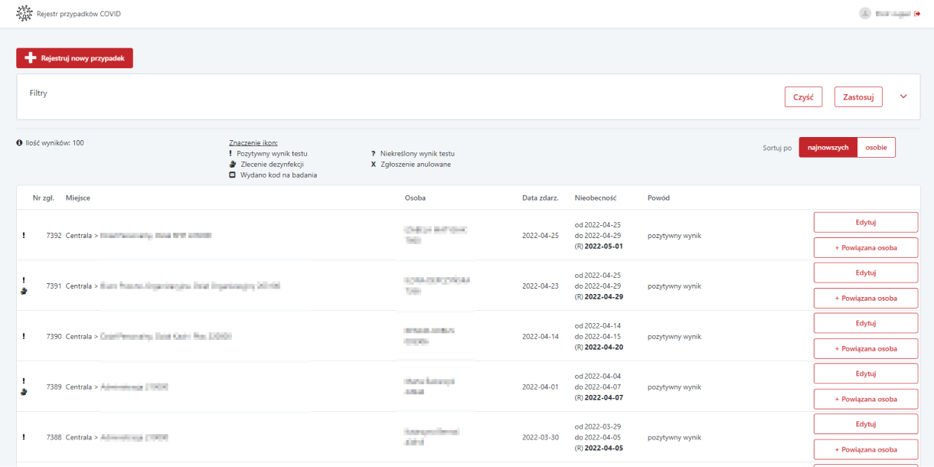934x467 pixels.
Task: Click the Filtry panel title
Action: pyautogui.click(x=38, y=93)
